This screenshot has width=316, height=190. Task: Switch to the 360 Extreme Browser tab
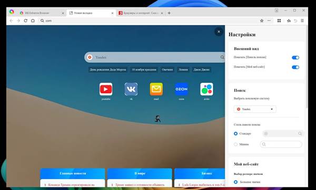point(41,13)
